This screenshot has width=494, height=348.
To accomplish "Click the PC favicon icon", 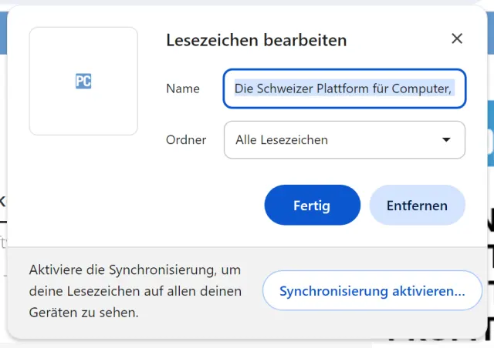I will tap(83, 81).
